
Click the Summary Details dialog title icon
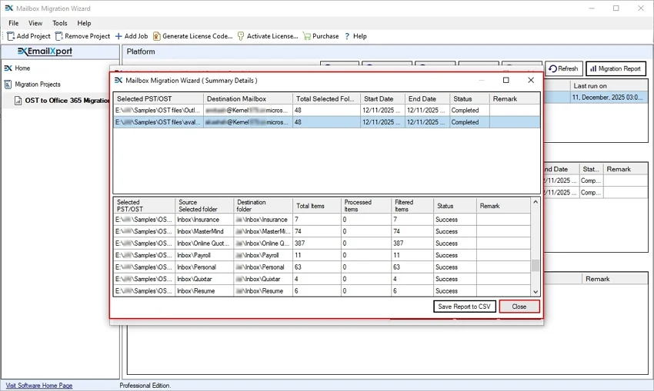pyautogui.click(x=118, y=81)
